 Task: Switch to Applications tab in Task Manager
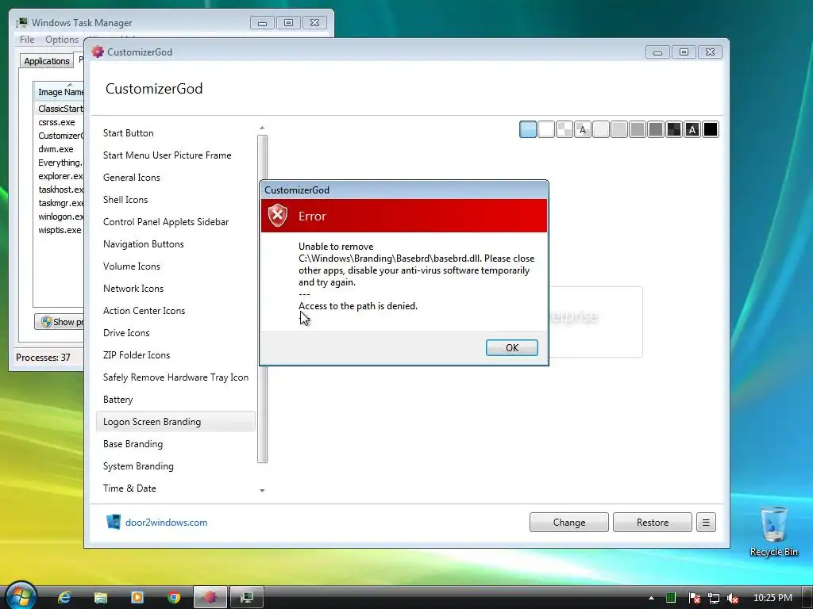pos(47,60)
